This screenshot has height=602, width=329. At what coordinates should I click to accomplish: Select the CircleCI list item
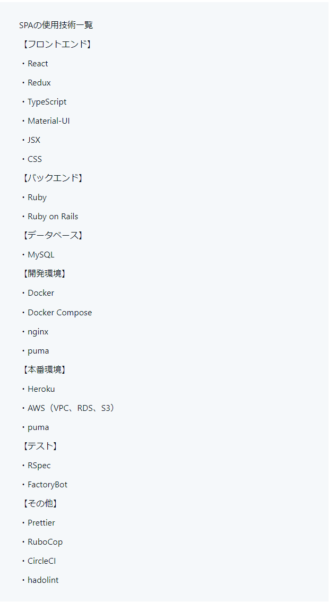[x=41, y=561]
